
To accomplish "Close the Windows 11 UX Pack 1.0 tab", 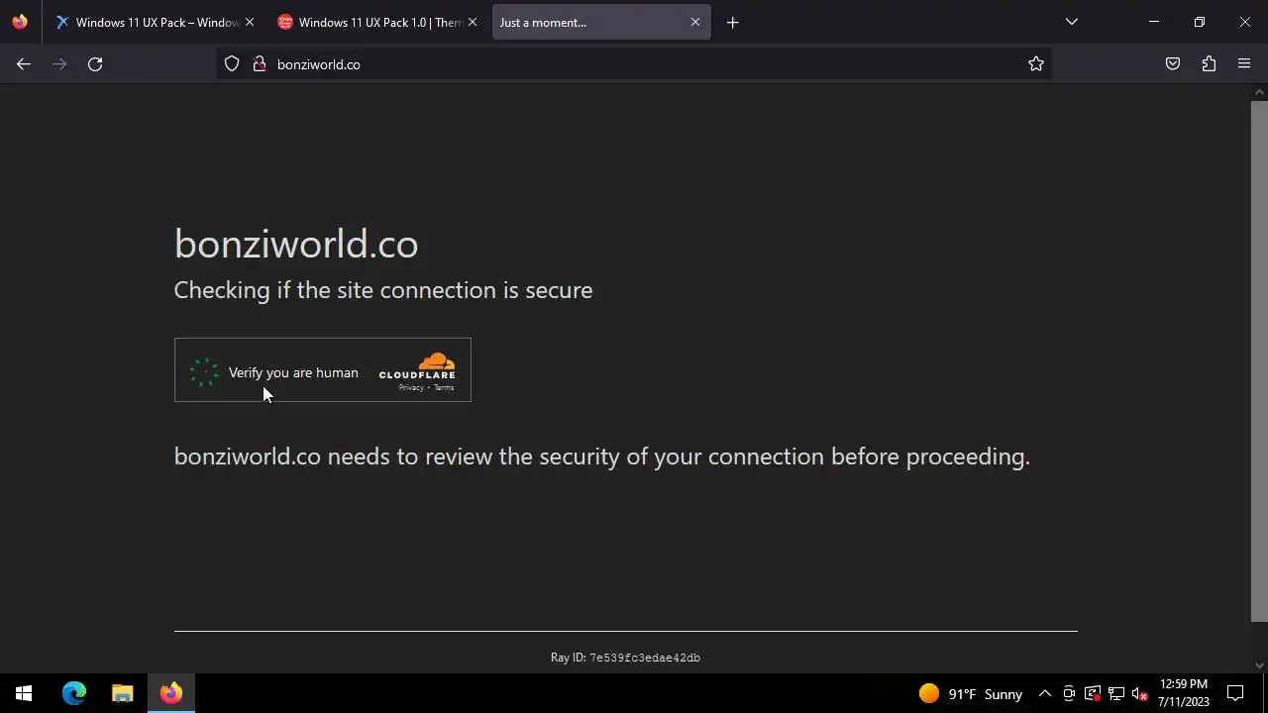I will (x=473, y=22).
